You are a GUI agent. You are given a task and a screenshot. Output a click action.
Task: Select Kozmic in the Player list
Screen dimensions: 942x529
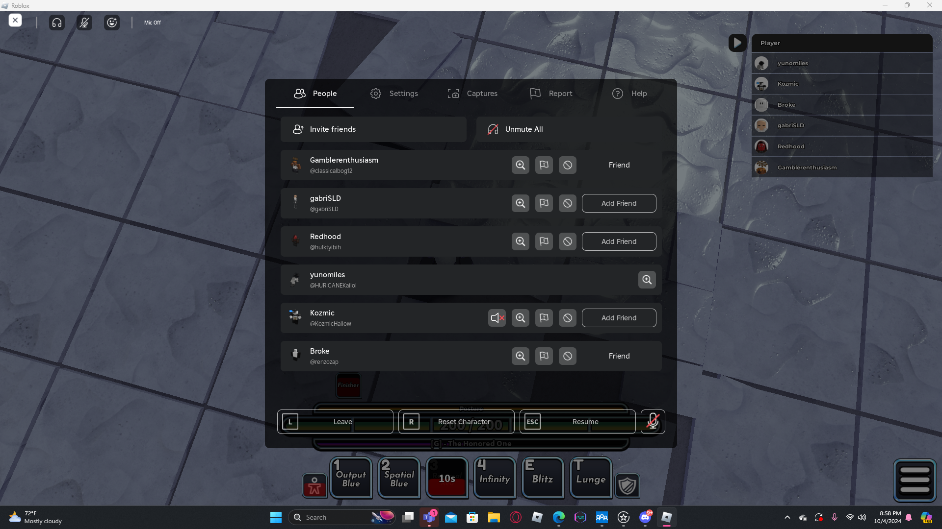[842, 84]
